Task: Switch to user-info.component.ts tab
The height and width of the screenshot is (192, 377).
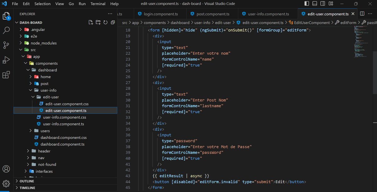Action: (x=268, y=14)
